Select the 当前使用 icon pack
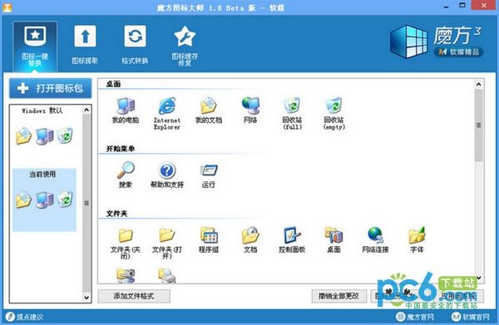Screen dimensions: 499x325 point(44,199)
